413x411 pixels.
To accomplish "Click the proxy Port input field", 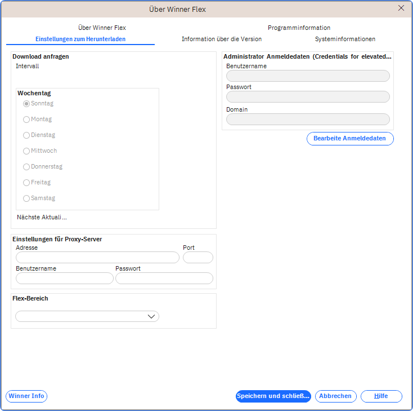I will [198, 258].
